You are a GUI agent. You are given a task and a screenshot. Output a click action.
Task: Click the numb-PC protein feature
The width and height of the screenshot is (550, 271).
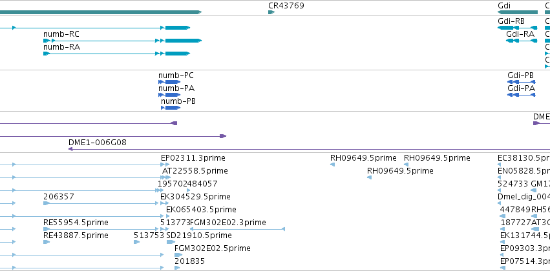point(169,82)
